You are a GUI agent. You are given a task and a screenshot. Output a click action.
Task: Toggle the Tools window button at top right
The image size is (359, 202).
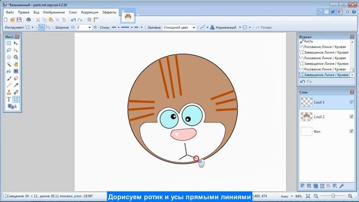(320, 12)
